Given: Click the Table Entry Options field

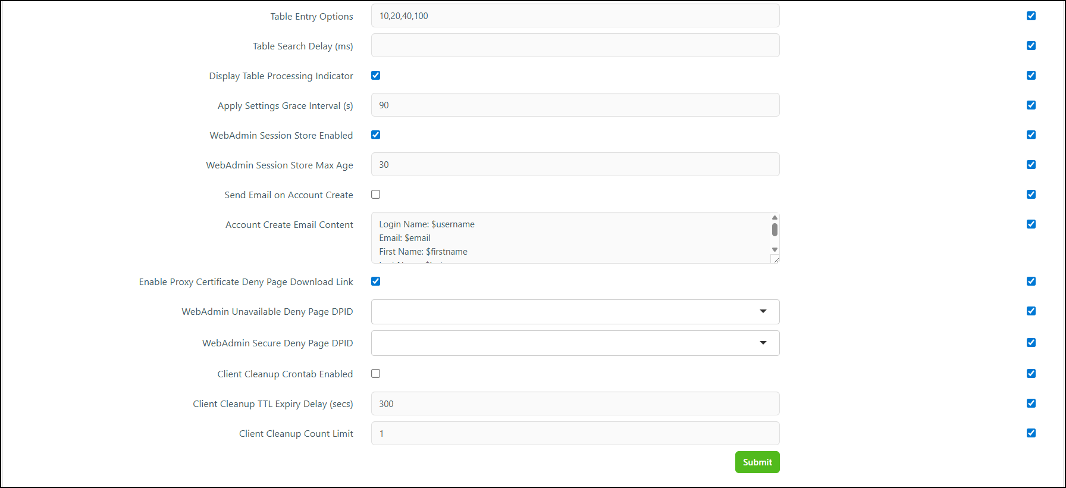Looking at the screenshot, I should click(575, 16).
